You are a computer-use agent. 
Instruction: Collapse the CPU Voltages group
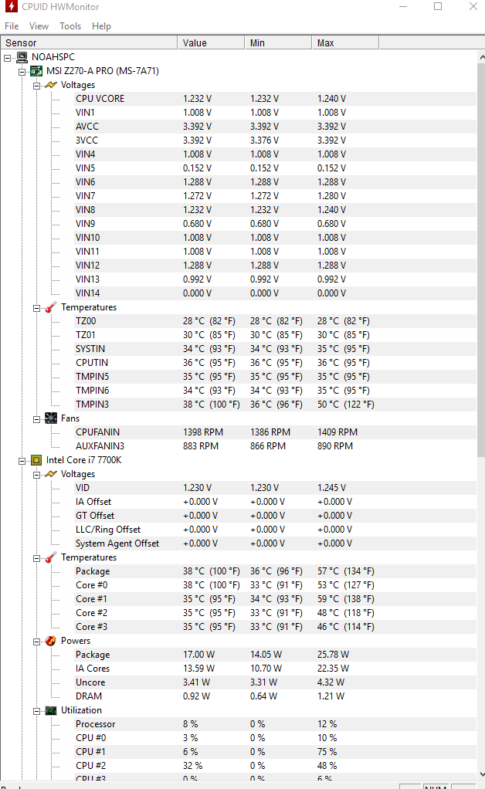pos(36,475)
